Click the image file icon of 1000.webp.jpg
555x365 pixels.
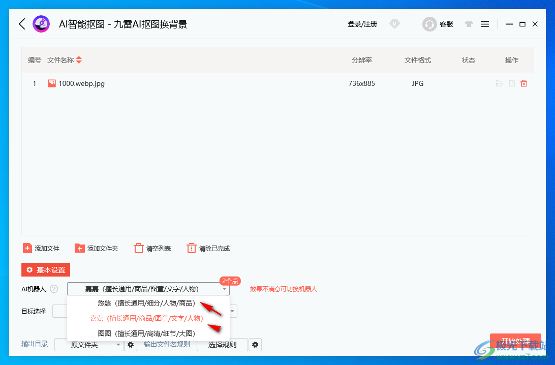pyautogui.click(x=52, y=83)
